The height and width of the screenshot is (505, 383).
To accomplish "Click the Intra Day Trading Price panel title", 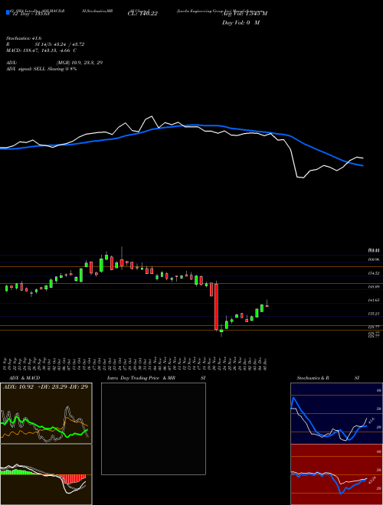I will [158, 378].
